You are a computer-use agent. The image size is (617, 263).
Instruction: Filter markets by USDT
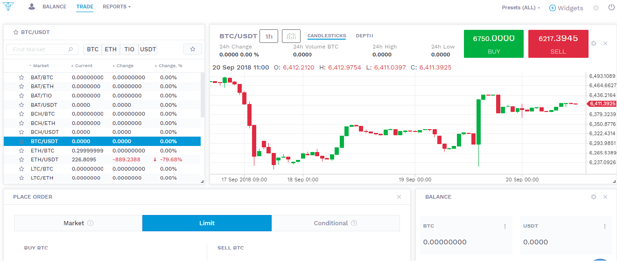point(148,49)
